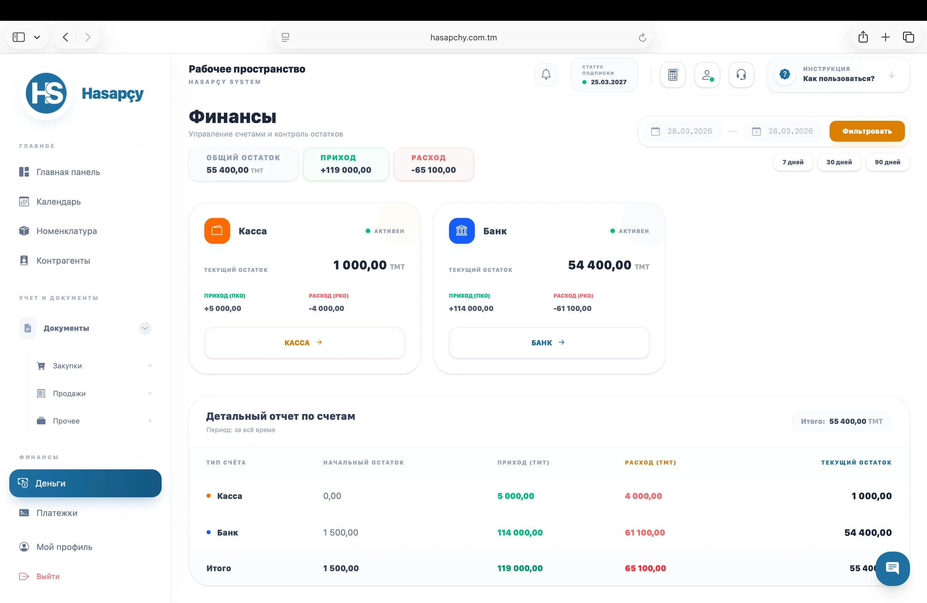Select the 90 дней period filter
This screenshot has height=603, width=927.
point(887,162)
